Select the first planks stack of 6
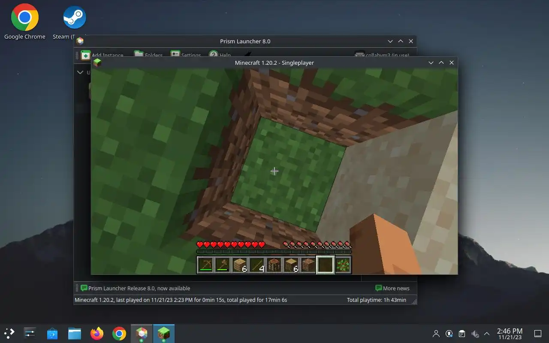This screenshot has width=549, height=343. click(x=240, y=265)
